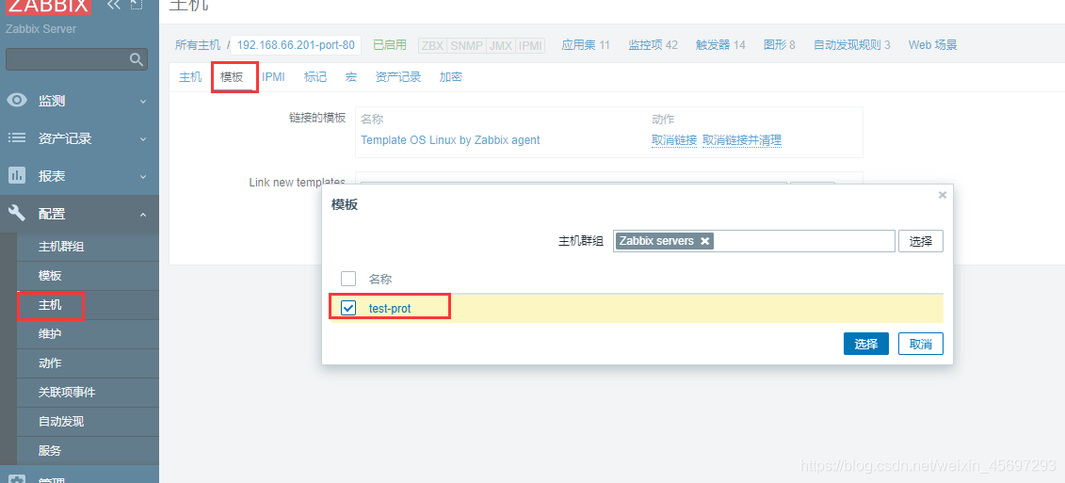This screenshot has width=1065, height=483.
Task: Close the 模板 dialog with X
Action: [942, 195]
